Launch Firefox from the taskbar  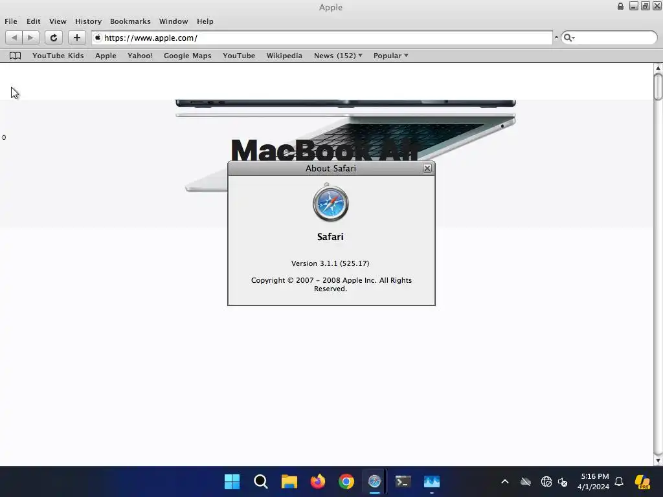coord(317,481)
